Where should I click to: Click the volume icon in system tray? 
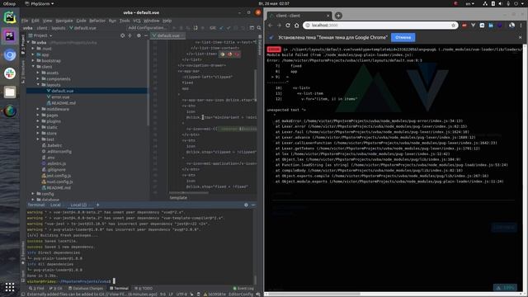pos(500,3)
